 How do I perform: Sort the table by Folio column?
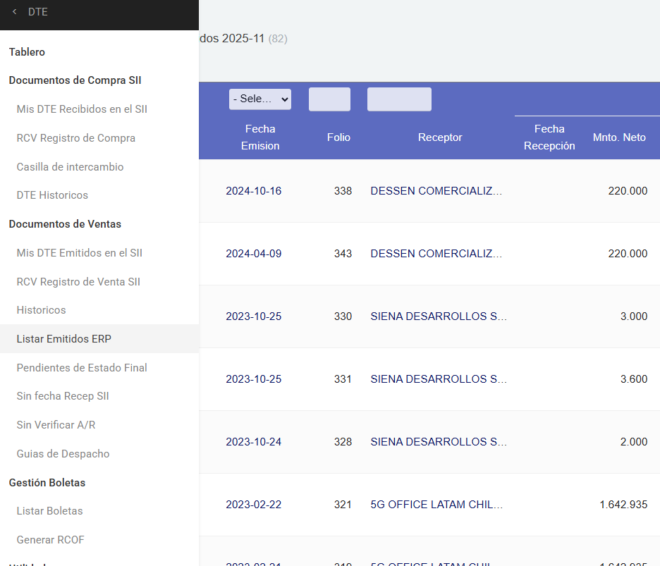coord(338,137)
